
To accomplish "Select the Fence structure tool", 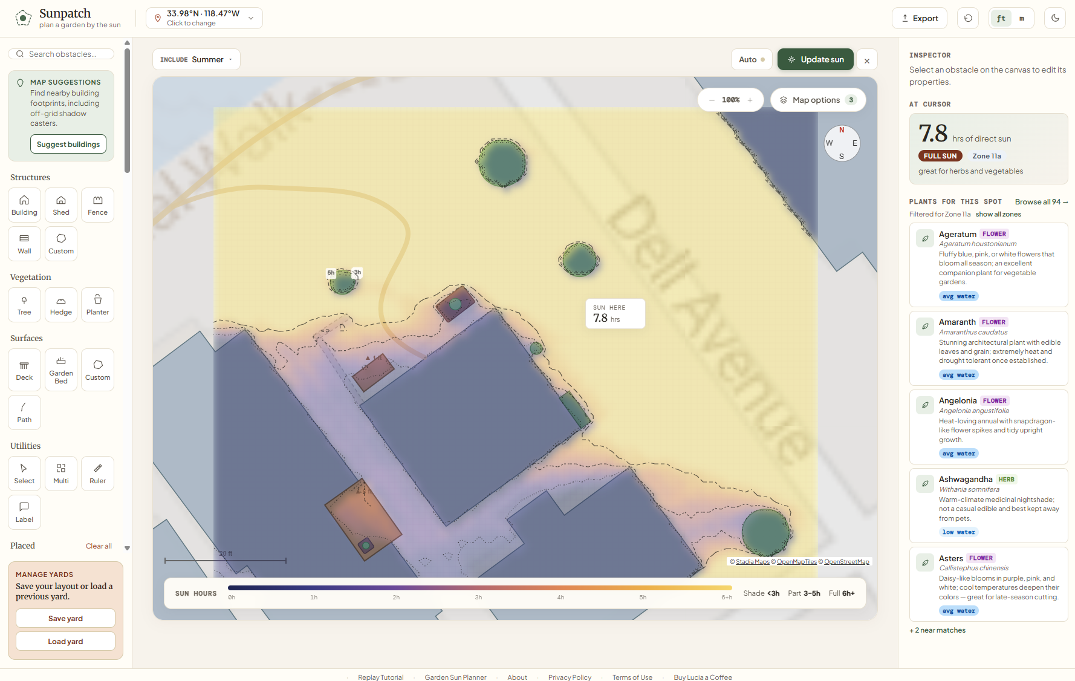I will pyautogui.click(x=97, y=205).
